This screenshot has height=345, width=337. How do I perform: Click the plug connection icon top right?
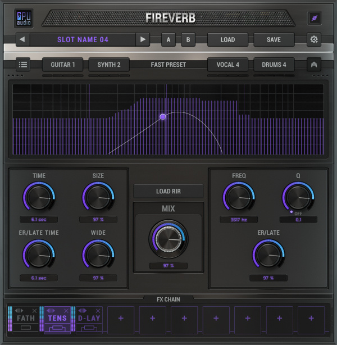[x=315, y=18]
